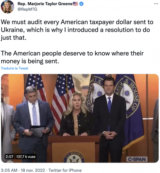
Task: Open the three-dot more options menu
Action: pyautogui.click(x=156, y=4)
